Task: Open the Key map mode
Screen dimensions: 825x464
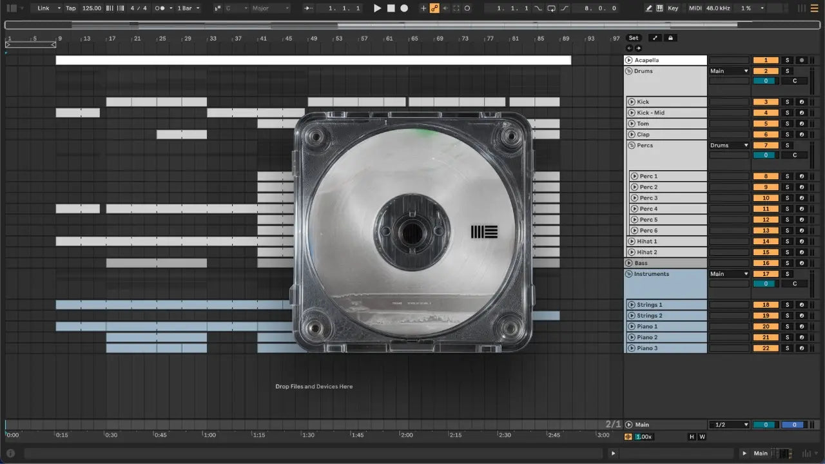Action: (674, 8)
